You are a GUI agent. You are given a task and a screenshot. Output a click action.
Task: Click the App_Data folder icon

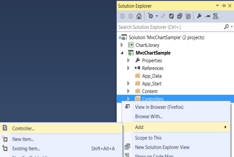[138, 76]
